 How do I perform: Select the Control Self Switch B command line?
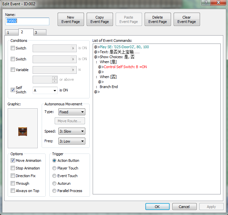(122, 67)
